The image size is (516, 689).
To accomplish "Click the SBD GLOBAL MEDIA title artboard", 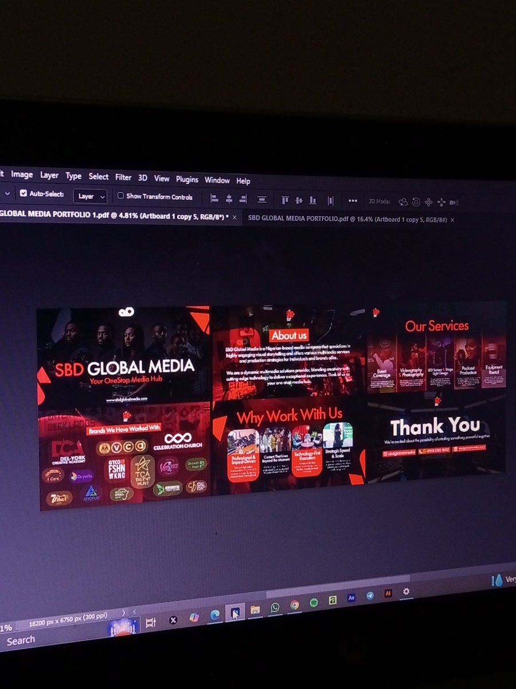I will pos(123,356).
